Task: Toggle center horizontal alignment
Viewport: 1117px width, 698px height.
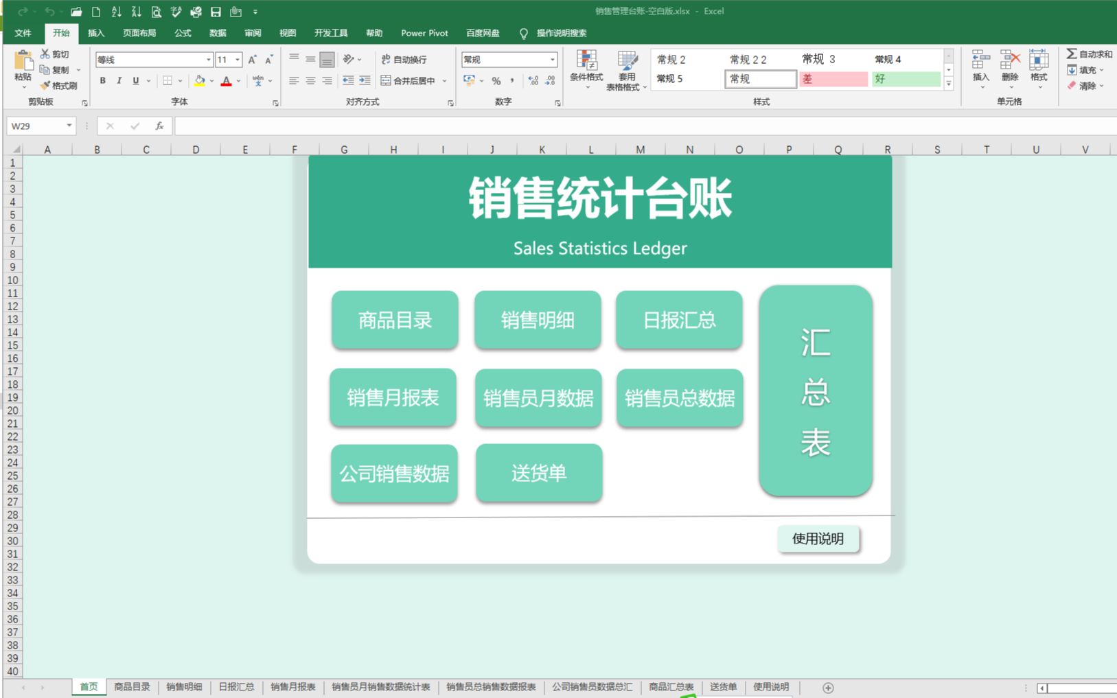Action: pyautogui.click(x=310, y=80)
